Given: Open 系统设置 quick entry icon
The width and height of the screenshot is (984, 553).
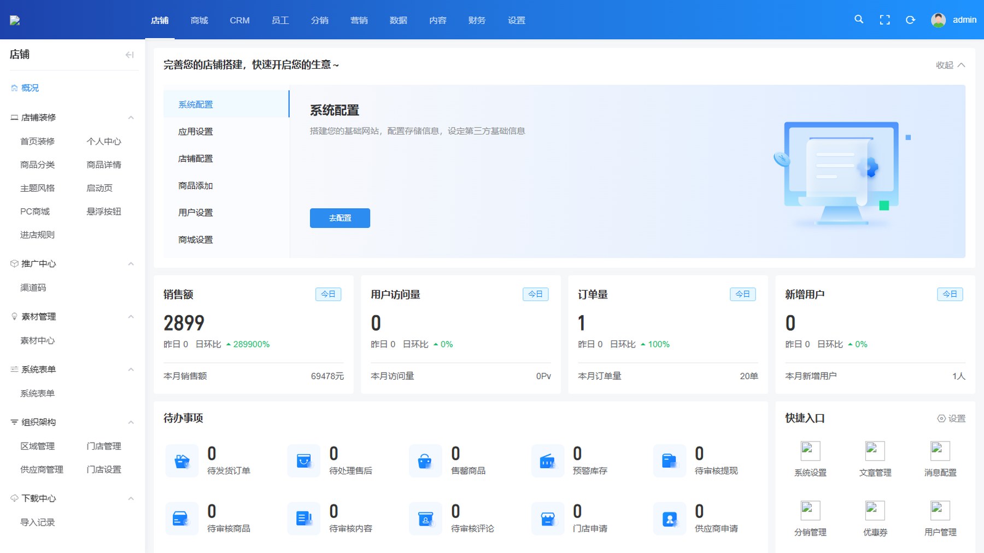Looking at the screenshot, I should tap(810, 451).
